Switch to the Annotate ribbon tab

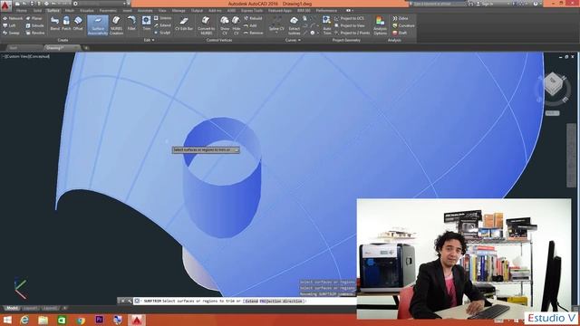click(x=145, y=11)
